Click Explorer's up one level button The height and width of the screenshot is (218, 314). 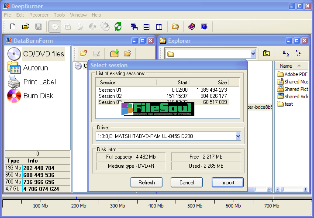266,53
